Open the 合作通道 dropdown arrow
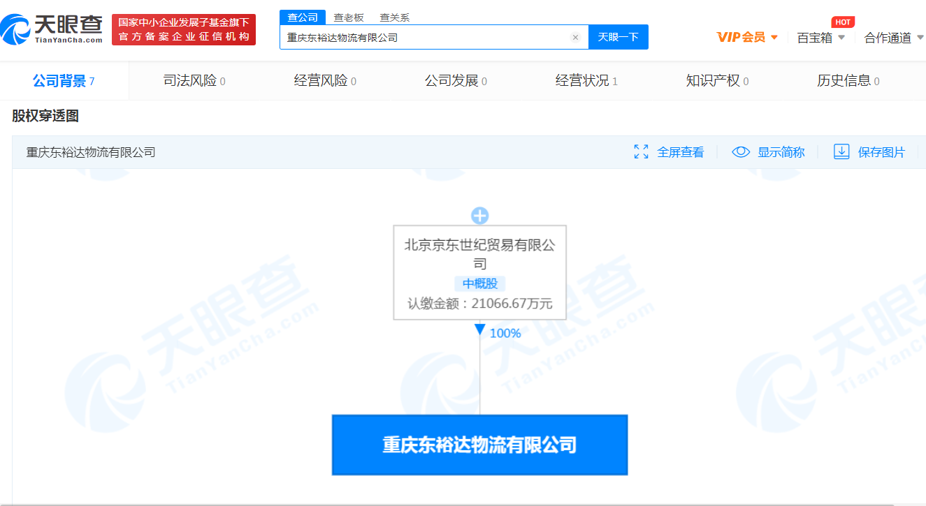The width and height of the screenshot is (926, 506). 920,37
